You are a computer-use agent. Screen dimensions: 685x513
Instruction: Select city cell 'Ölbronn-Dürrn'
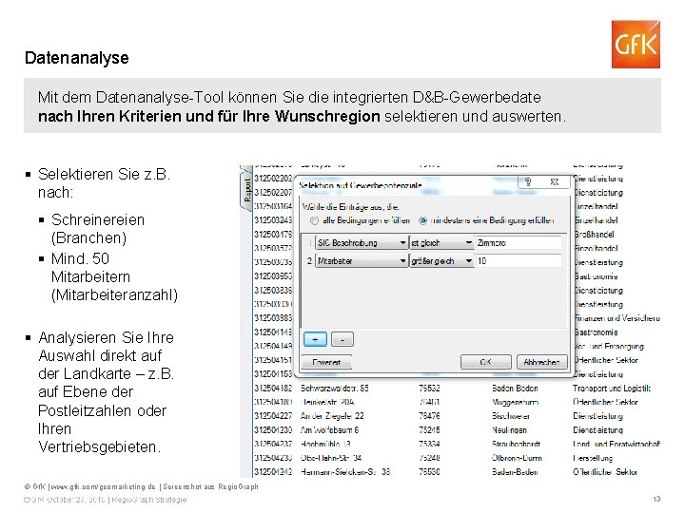(x=517, y=458)
